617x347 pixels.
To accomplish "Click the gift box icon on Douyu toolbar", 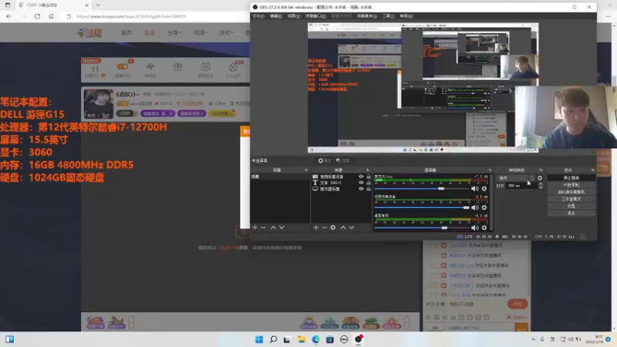I will point(178,66).
